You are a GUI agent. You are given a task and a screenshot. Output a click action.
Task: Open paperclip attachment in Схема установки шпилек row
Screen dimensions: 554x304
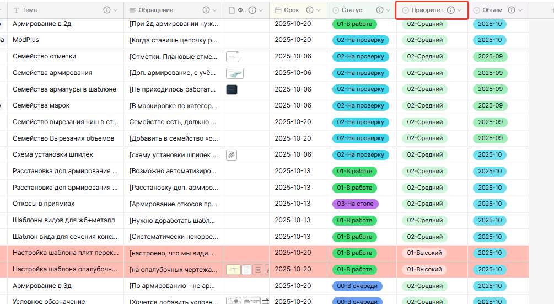232,155
